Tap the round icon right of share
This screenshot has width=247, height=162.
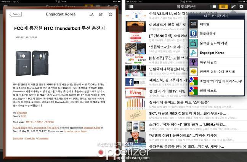click(111, 14)
